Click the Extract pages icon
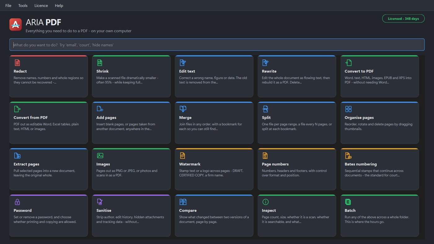This screenshot has height=244, width=434. [x=17, y=155]
